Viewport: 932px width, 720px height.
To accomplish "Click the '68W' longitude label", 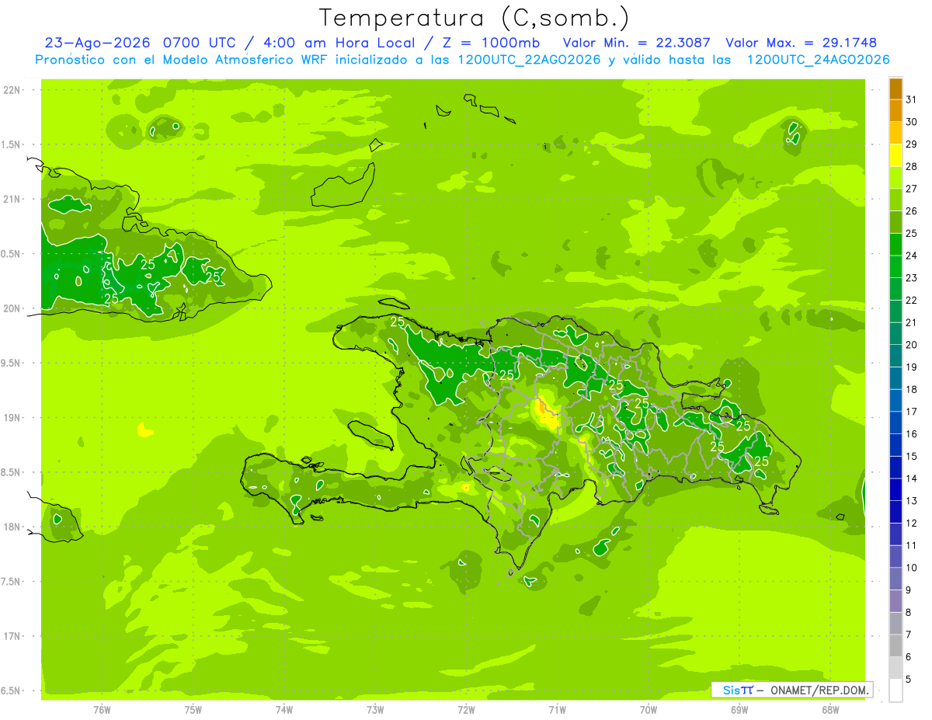I will 830,709.
